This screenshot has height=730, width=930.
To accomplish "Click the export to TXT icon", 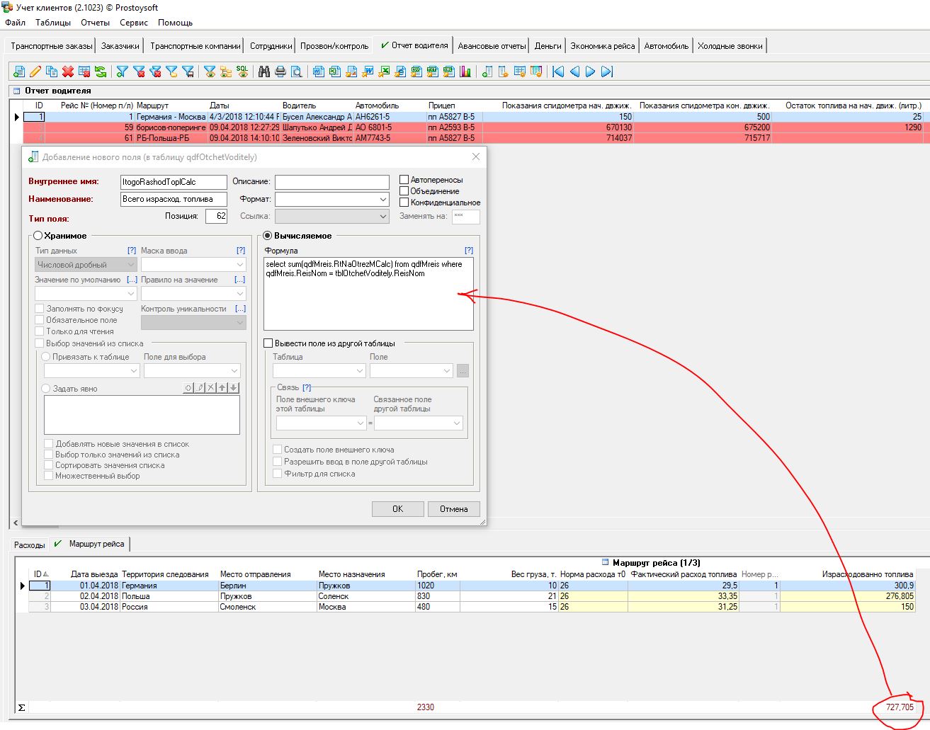I will click(x=433, y=72).
